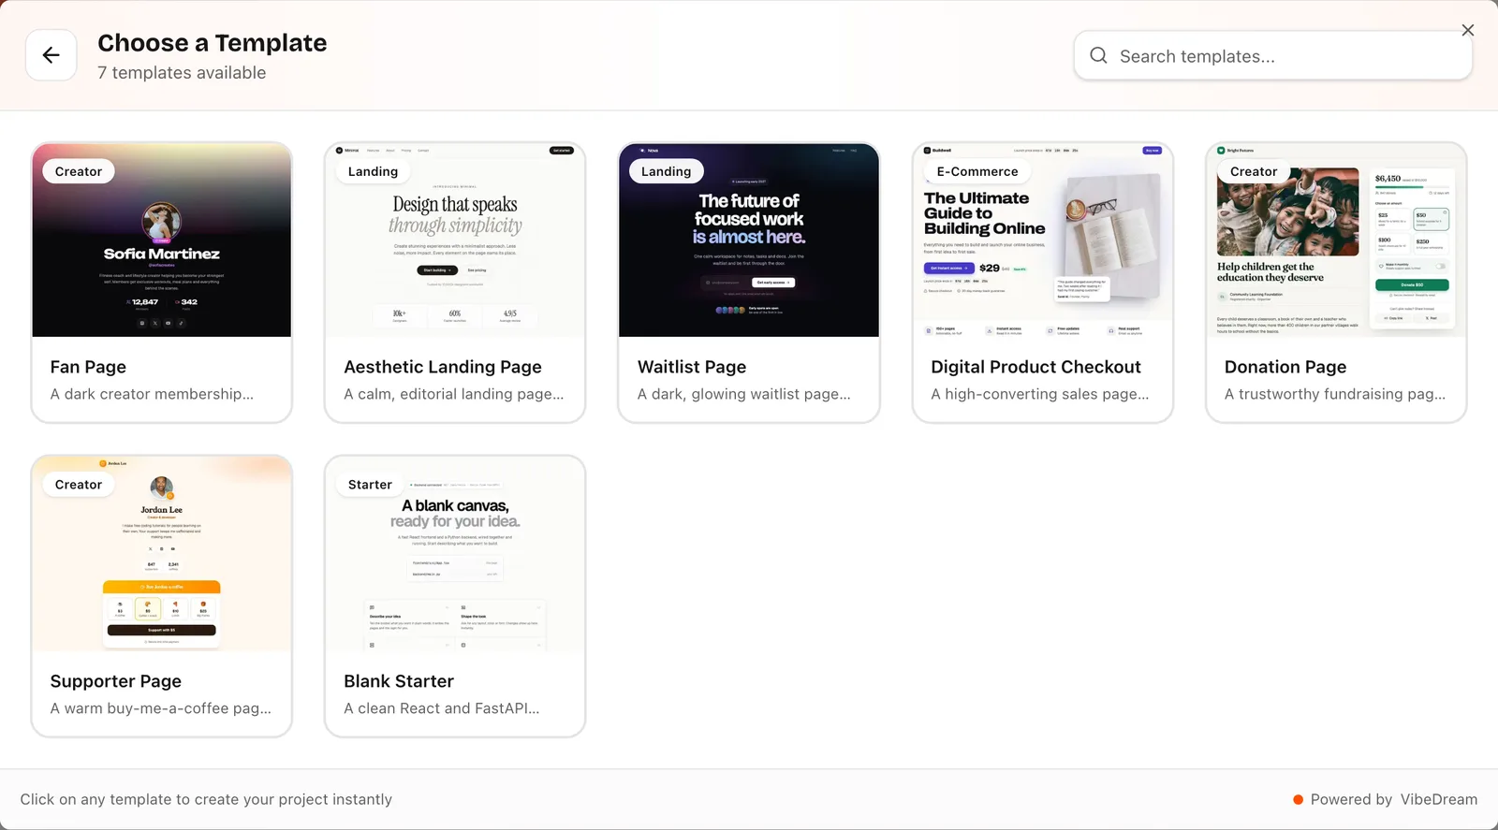Open the Blank Starter preview image

[x=455, y=554]
